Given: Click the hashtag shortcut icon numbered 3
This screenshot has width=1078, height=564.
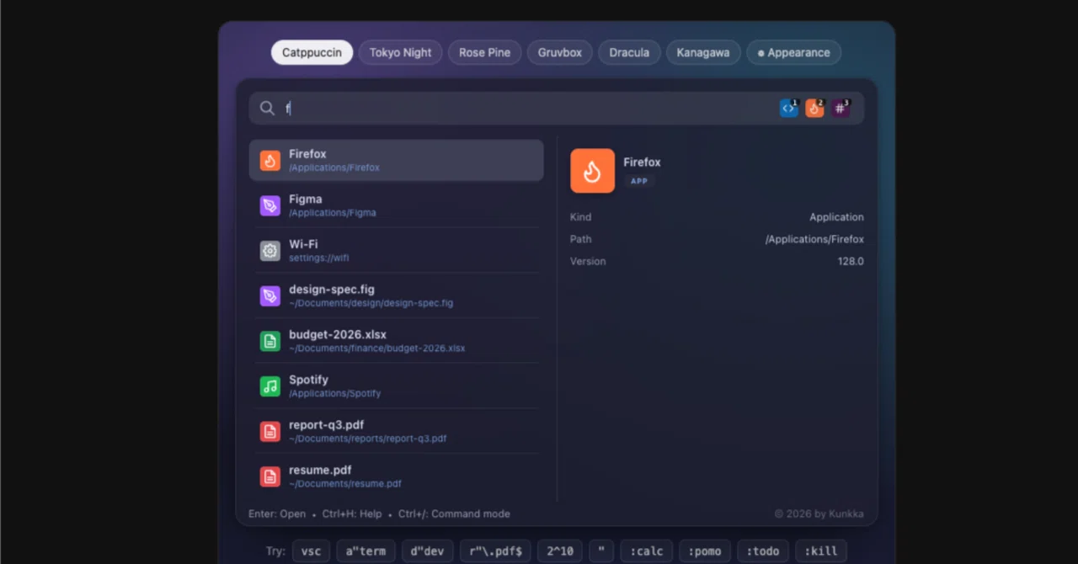Looking at the screenshot, I should pyautogui.click(x=840, y=109).
